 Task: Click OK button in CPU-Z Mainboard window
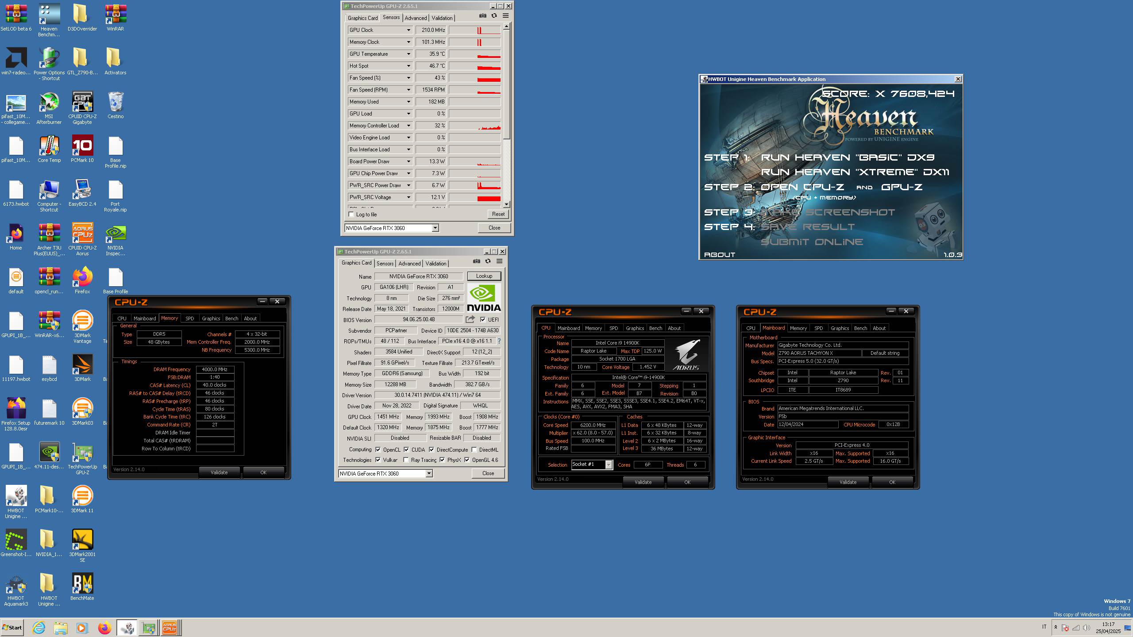click(x=892, y=482)
